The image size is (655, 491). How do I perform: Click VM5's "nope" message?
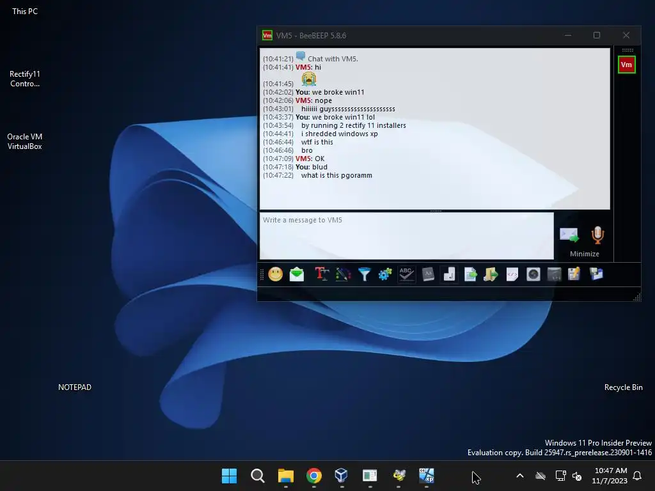pyautogui.click(x=323, y=100)
